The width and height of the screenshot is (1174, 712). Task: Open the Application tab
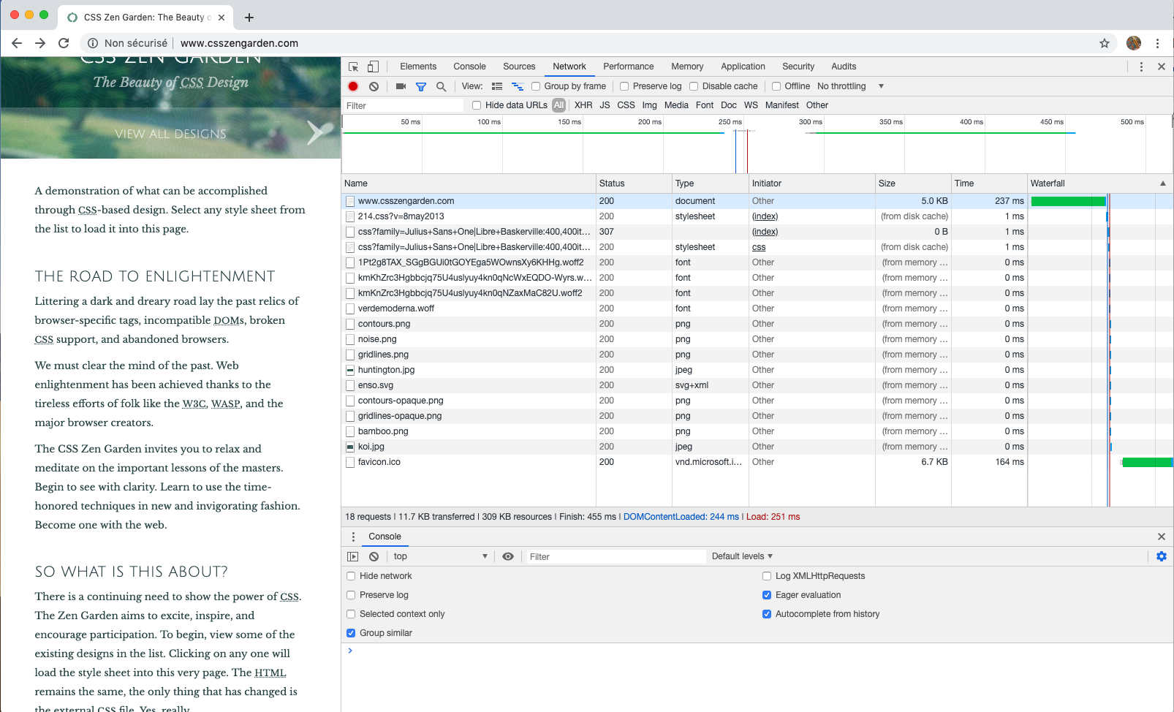click(743, 67)
